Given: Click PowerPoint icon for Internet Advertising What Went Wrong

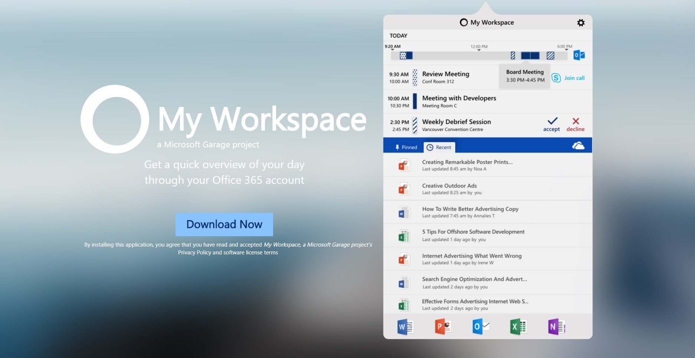Looking at the screenshot, I should click(404, 259).
